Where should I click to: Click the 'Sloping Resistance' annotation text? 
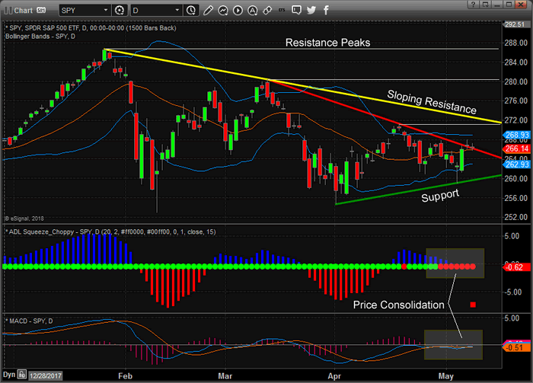432,102
